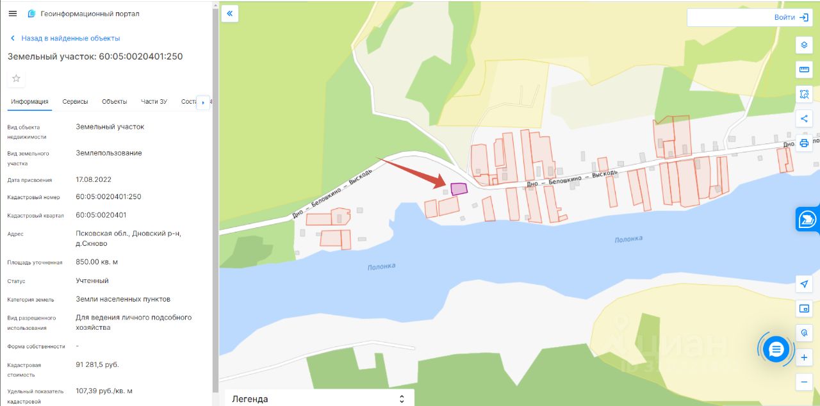Screen dimensions: 820x406
Task: Open the map layers panel
Action: tap(804, 45)
